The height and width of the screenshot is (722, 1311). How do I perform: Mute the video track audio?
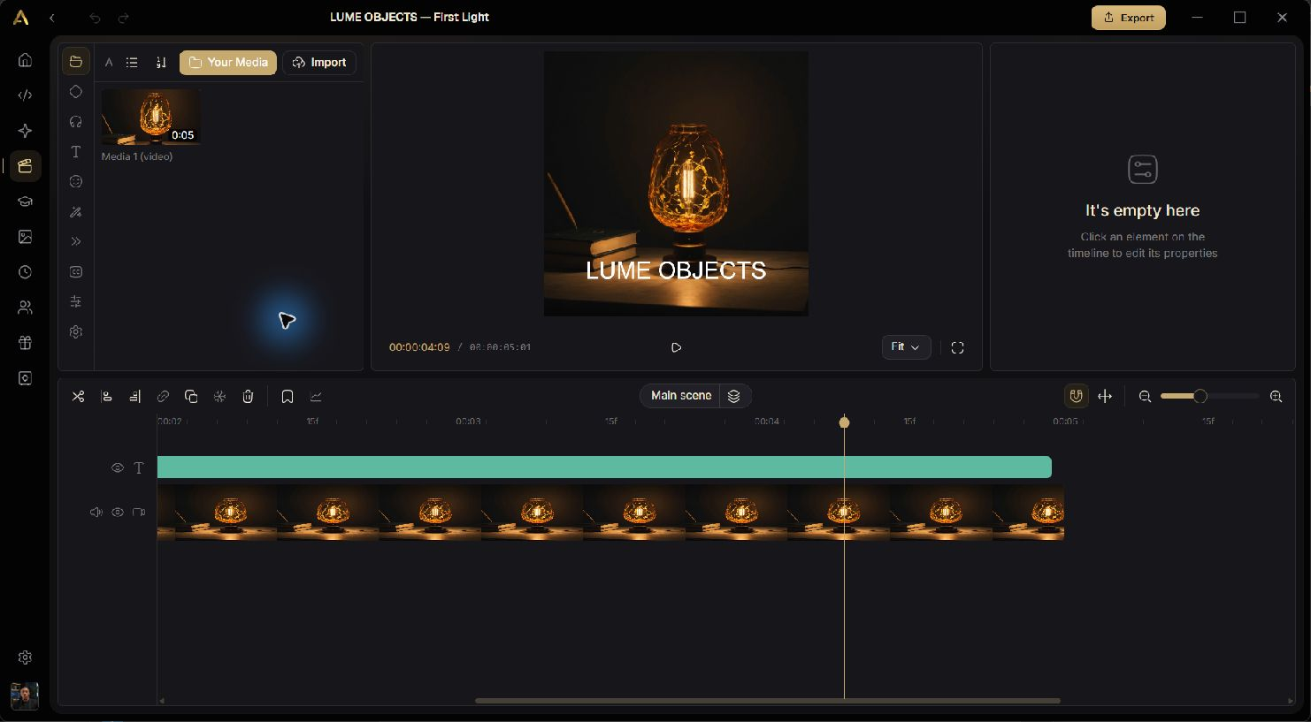point(96,512)
